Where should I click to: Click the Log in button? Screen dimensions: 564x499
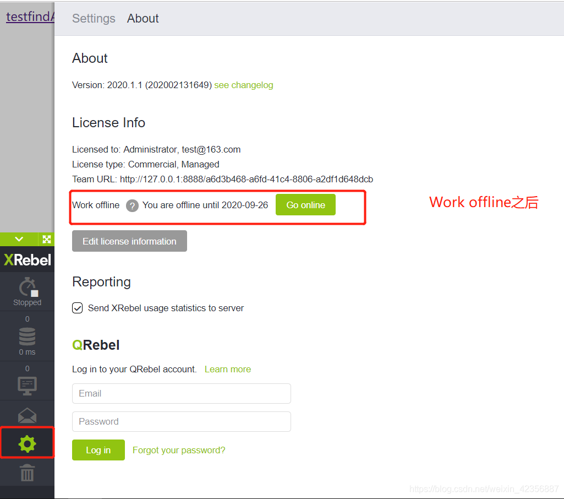98,450
